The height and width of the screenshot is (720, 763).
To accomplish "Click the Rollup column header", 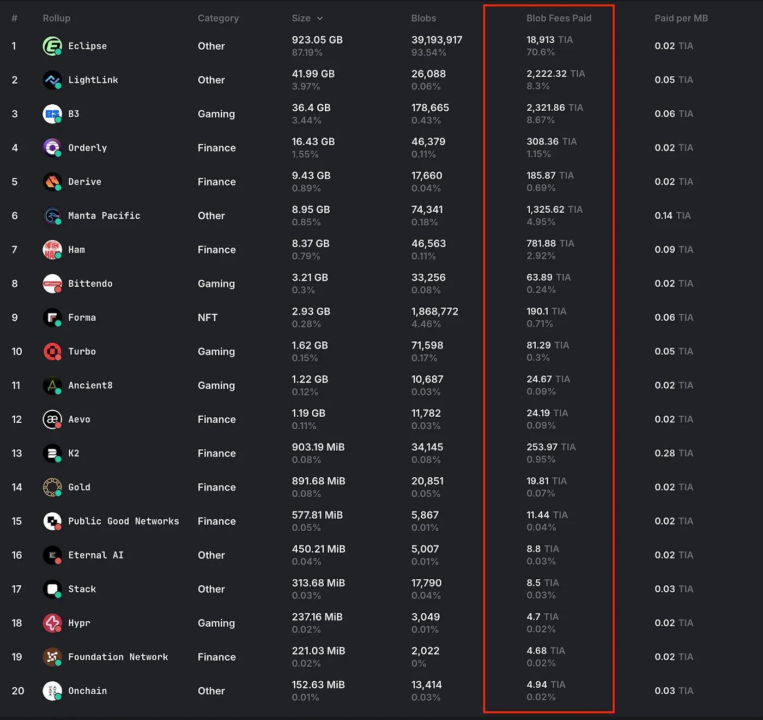I will [x=57, y=19].
